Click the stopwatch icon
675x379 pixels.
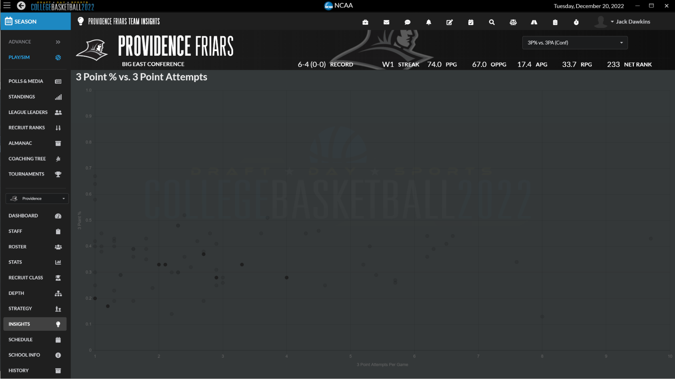pos(576,22)
